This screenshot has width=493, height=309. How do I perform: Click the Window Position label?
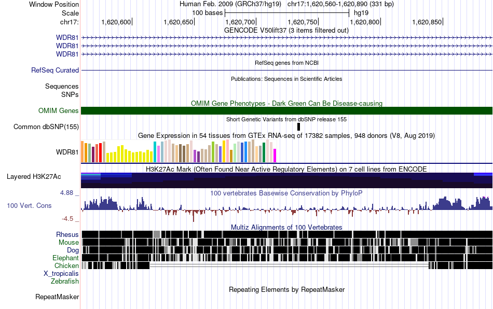click(54, 4)
